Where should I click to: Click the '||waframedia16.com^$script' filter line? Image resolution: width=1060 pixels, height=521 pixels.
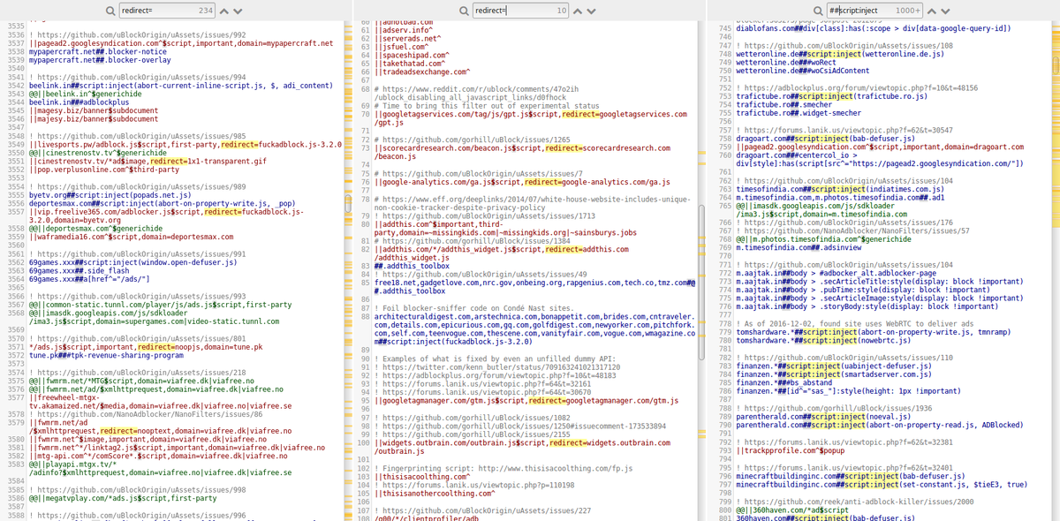click(x=131, y=237)
